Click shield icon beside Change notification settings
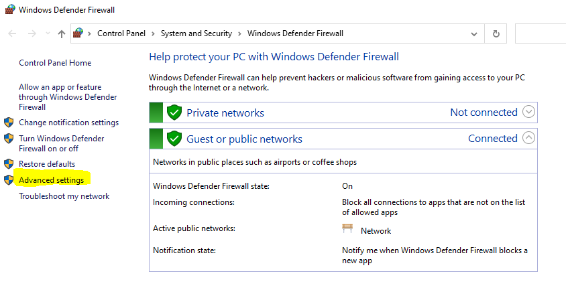The height and width of the screenshot is (292, 566). (9, 123)
